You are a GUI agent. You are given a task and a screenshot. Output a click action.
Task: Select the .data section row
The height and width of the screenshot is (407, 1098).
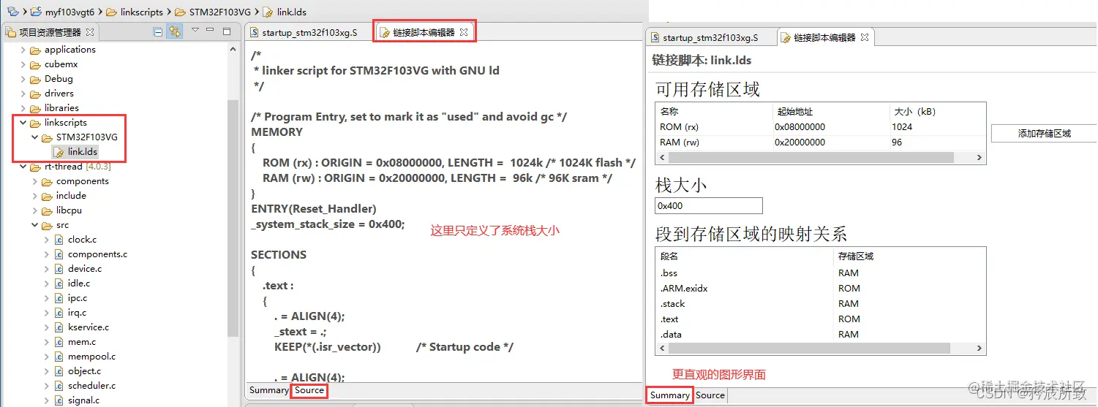click(x=821, y=335)
